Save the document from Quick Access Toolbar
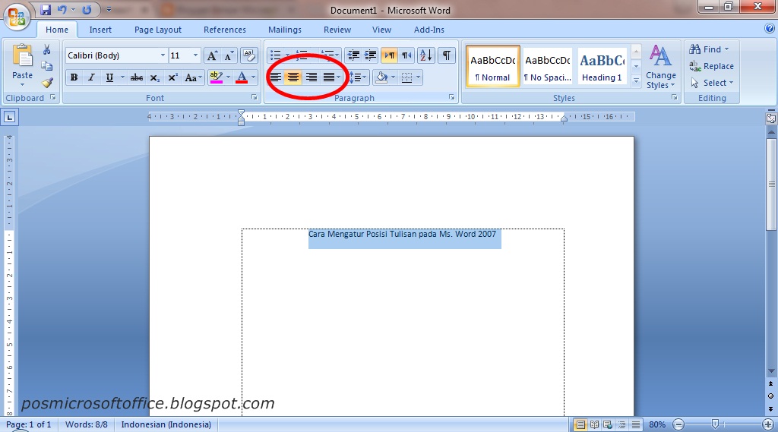The image size is (778, 432). [x=46, y=9]
